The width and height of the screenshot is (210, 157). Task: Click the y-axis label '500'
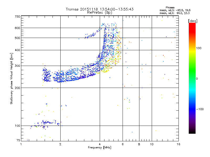click(17, 38)
